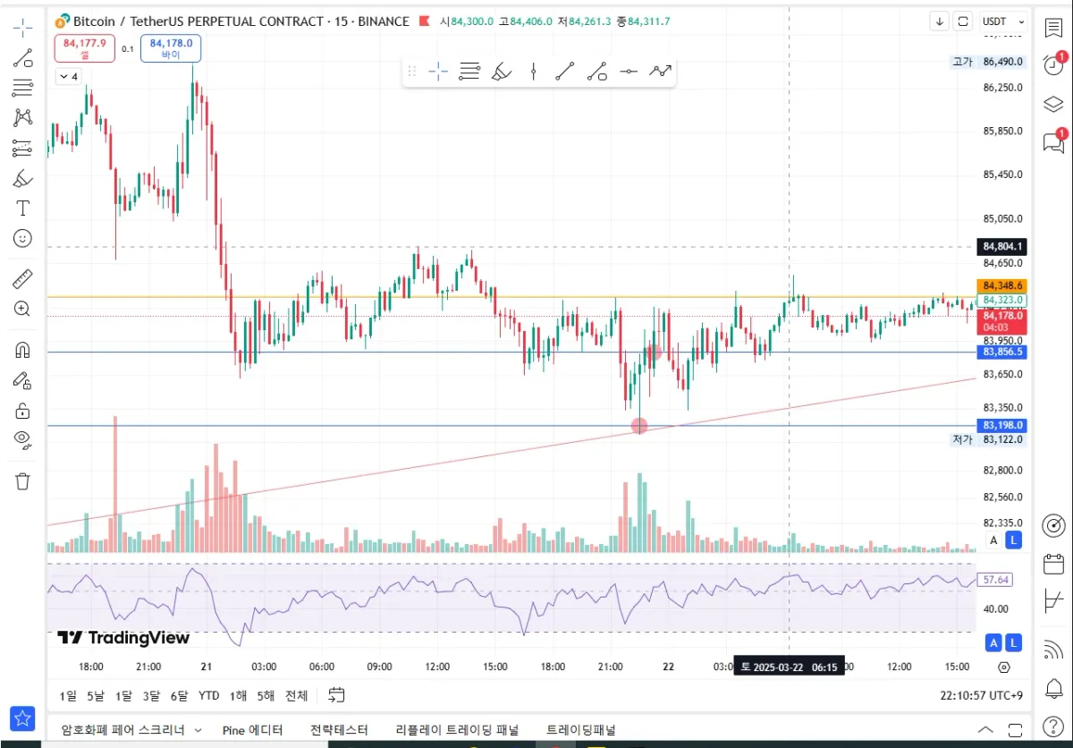Click the orange 84,348.6 price label
Image resolution: width=1073 pixels, height=748 pixels.
[x=1002, y=285]
